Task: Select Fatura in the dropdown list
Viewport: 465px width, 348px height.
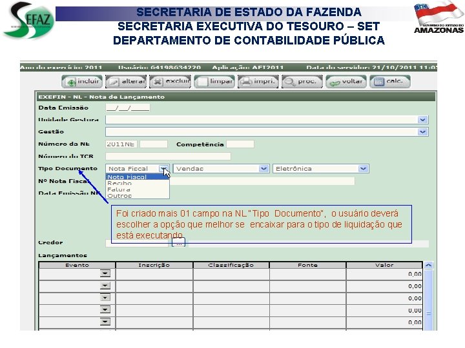Action: [x=138, y=189]
